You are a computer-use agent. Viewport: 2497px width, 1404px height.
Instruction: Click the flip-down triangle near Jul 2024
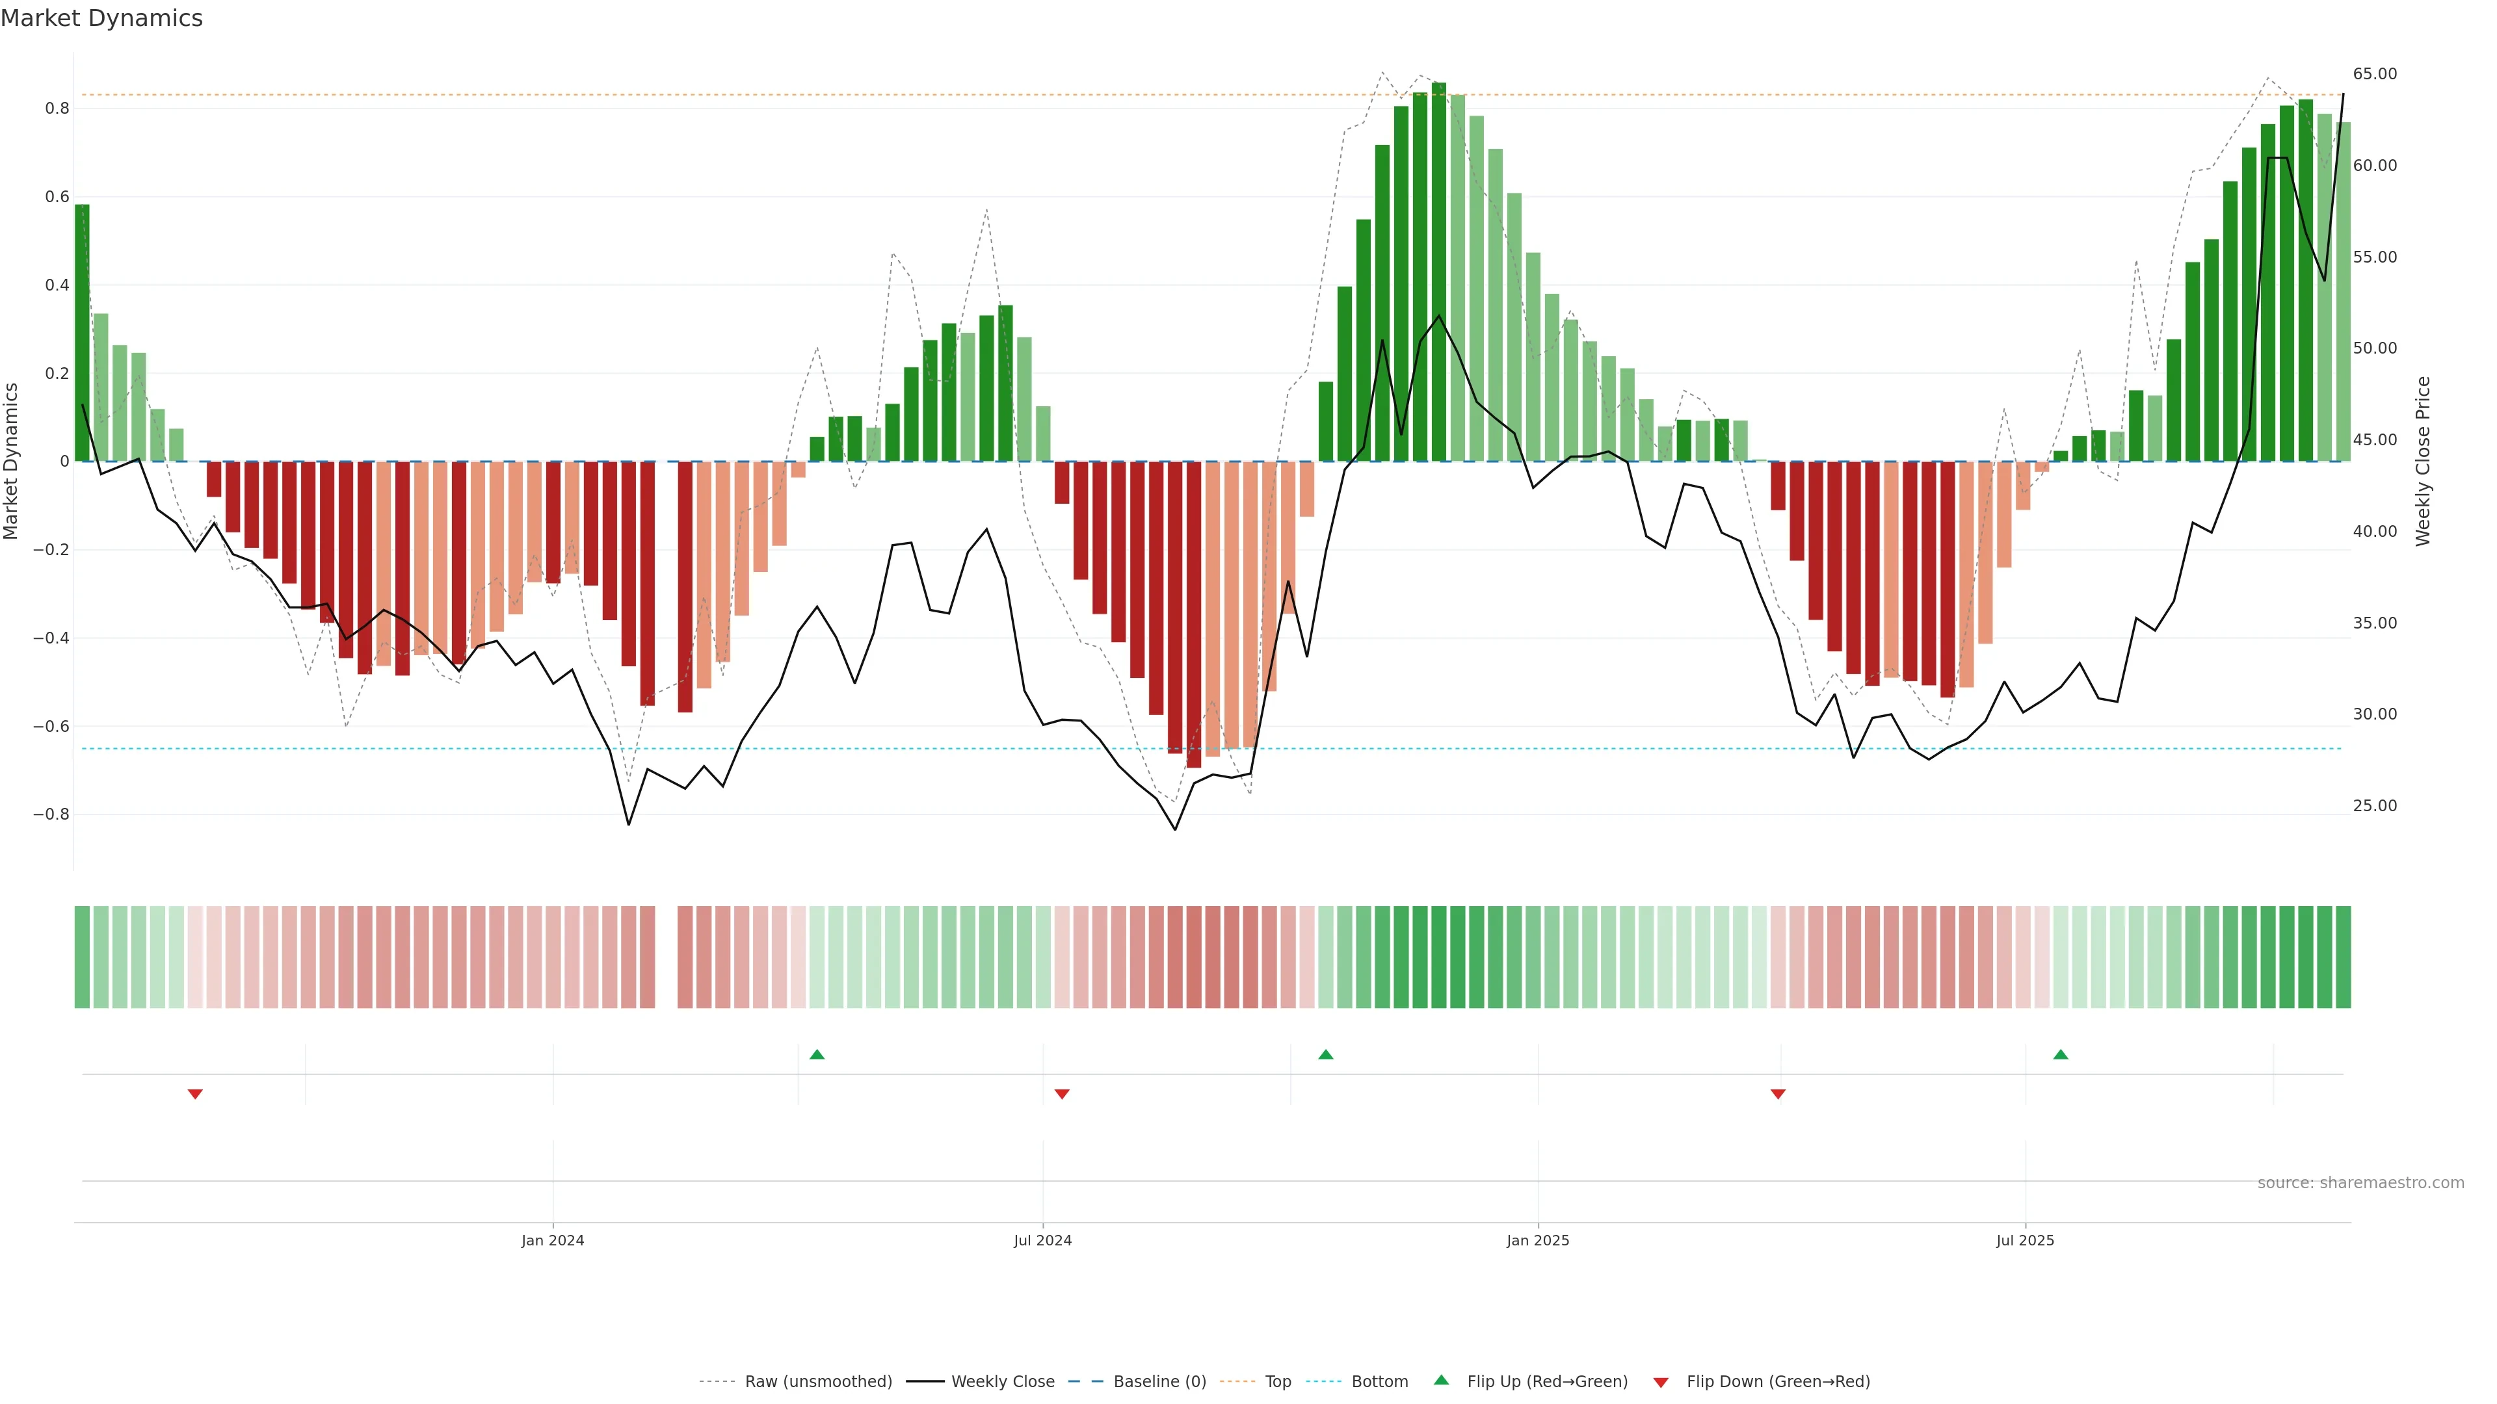1061,1094
